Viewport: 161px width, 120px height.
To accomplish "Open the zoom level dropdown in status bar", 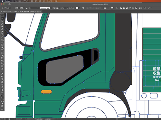I will click(7, 119).
